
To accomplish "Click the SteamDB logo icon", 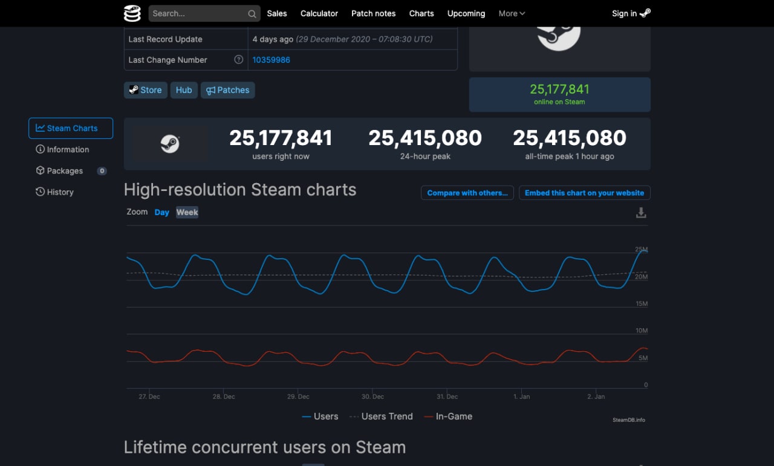I will tap(132, 13).
